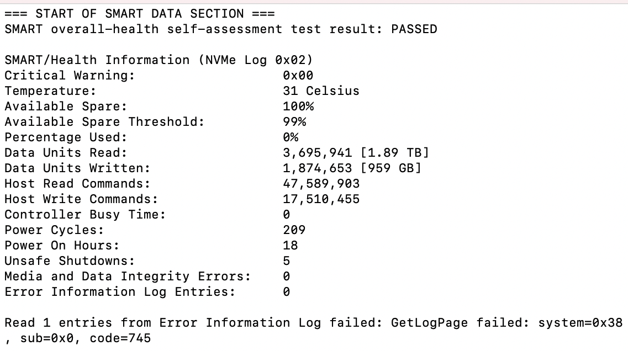Click the Unsafe Shutdowns value 5
This screenshot has height=351, width=628.
pos(286,261)
